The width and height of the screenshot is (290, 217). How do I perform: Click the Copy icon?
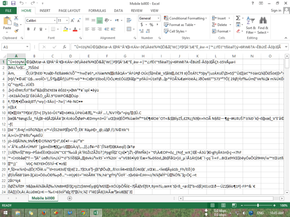point(16,24)
